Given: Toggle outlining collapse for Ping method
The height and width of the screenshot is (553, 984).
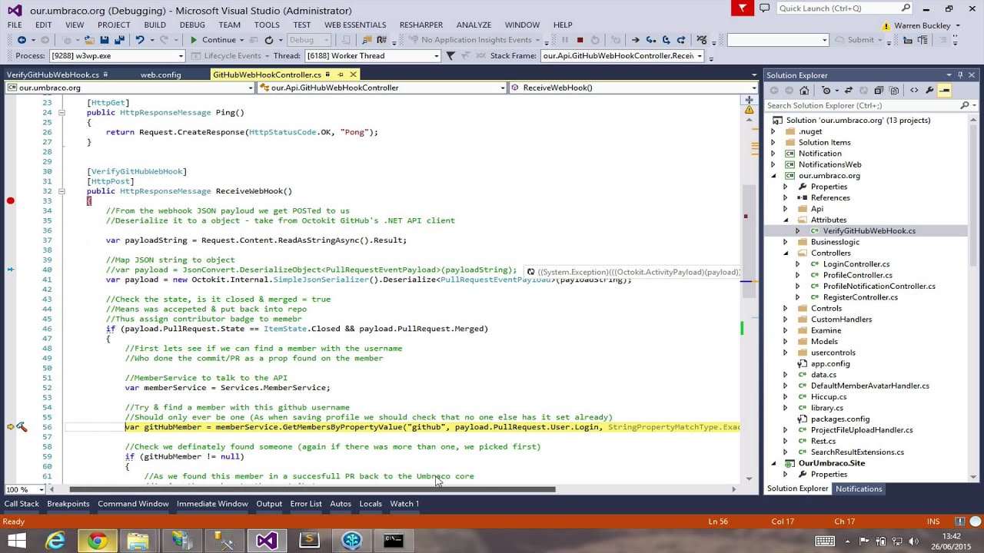Looking at the screenshot, I should [x=61, y=113].
